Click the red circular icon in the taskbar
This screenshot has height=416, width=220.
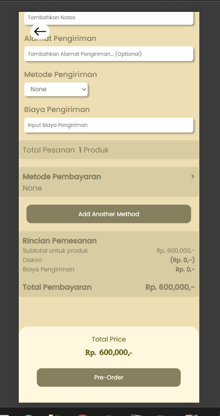tap(83, 415)
